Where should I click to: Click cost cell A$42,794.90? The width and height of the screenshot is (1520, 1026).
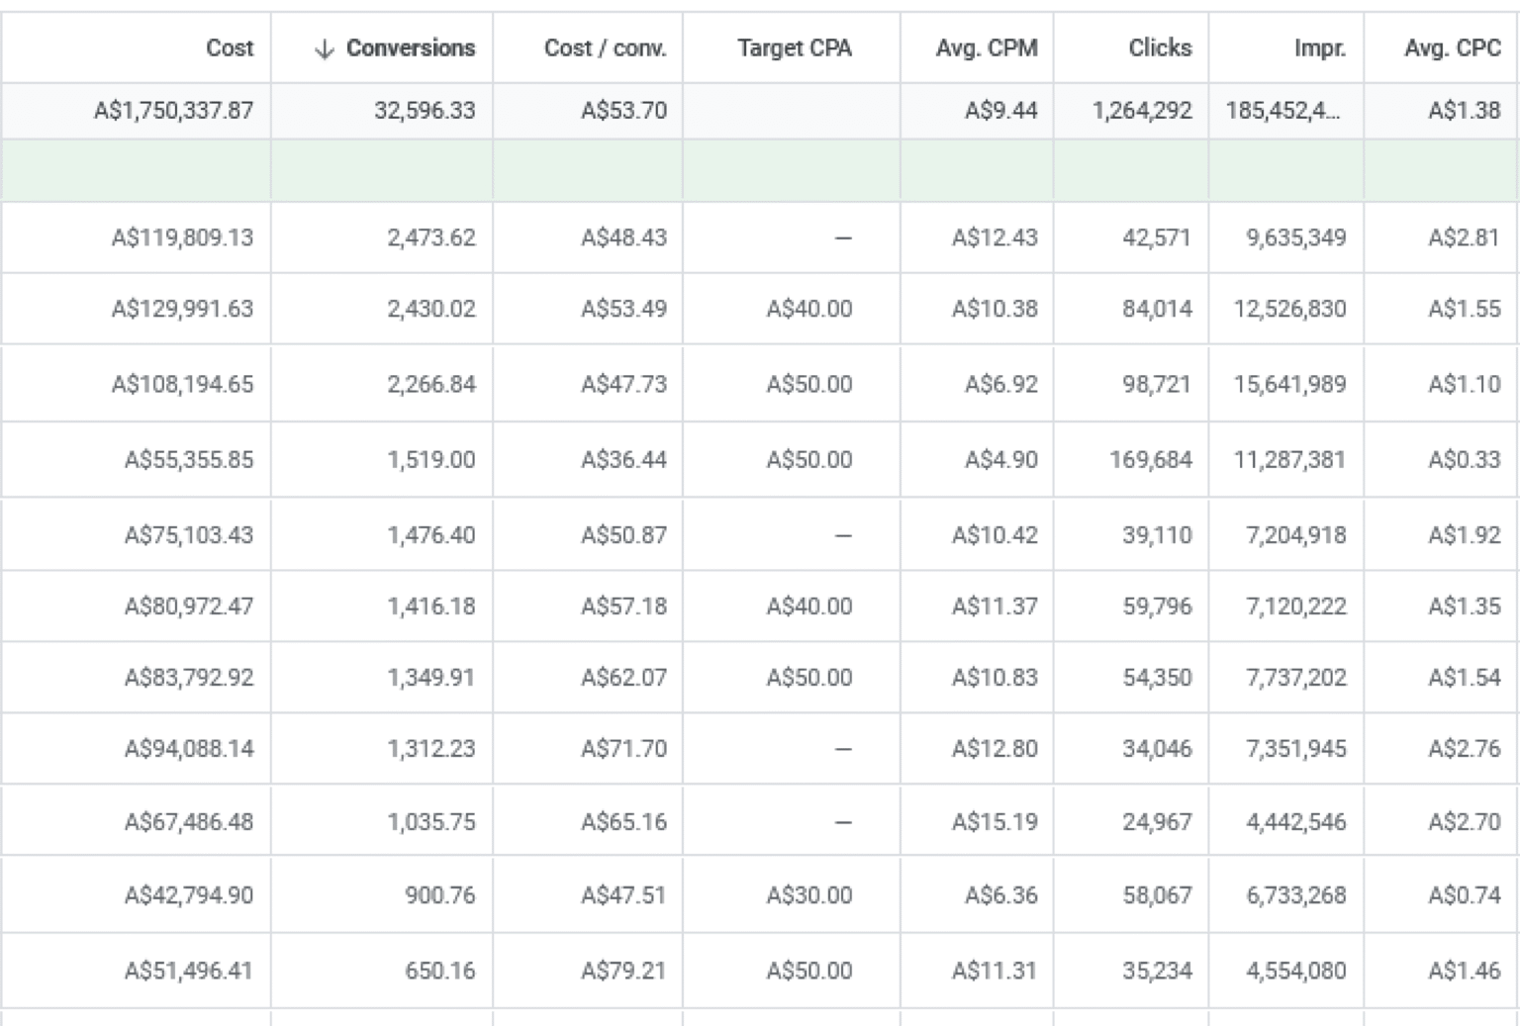188,895
